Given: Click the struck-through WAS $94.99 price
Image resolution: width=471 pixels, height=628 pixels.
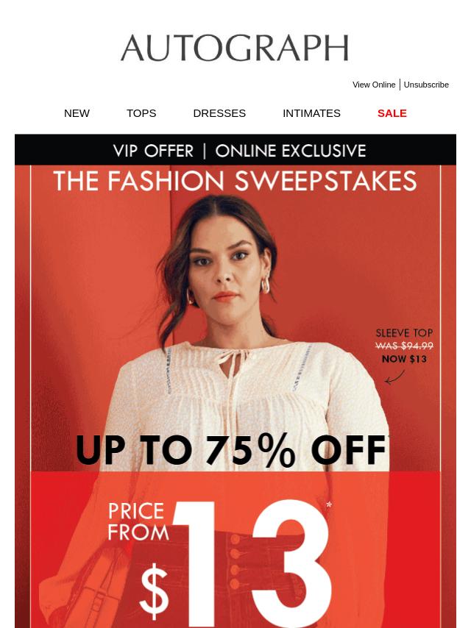Looking at the screenshot, I should (404, 346).
